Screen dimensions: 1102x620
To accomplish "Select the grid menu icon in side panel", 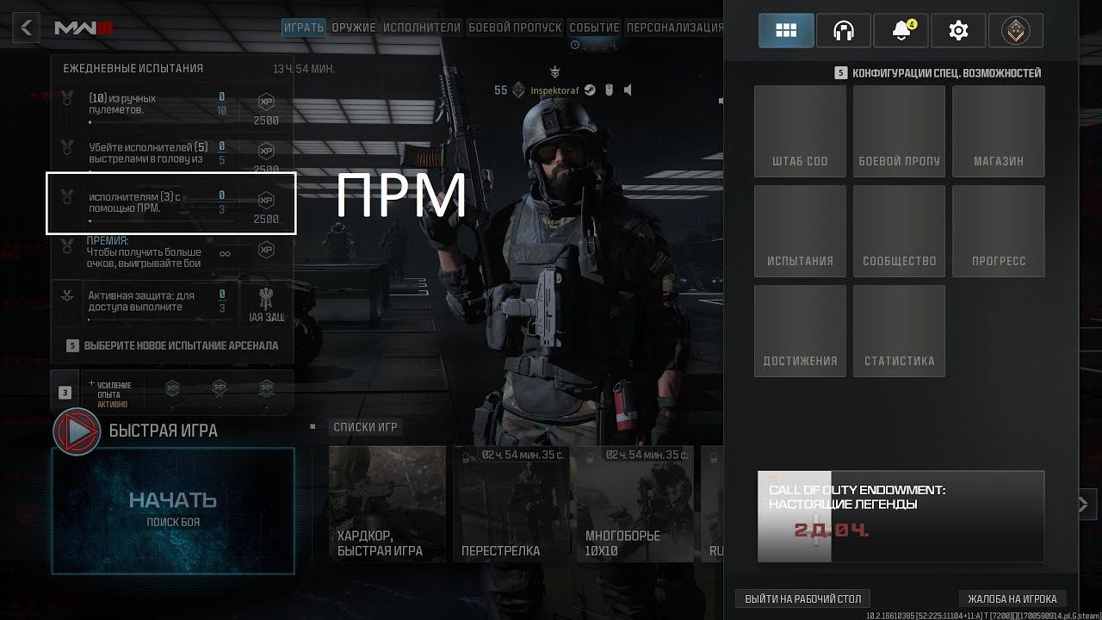I will 786,30.
